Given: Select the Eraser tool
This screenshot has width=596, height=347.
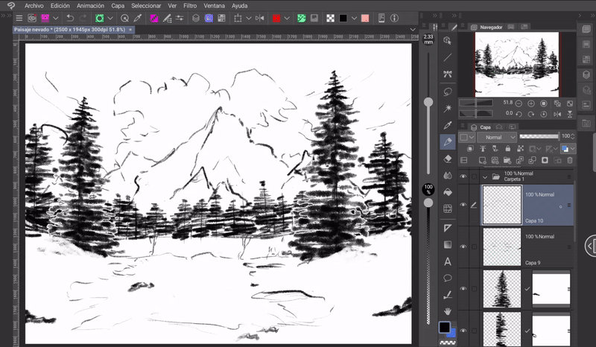Looking at the screenshot, I should coord(448,158).
